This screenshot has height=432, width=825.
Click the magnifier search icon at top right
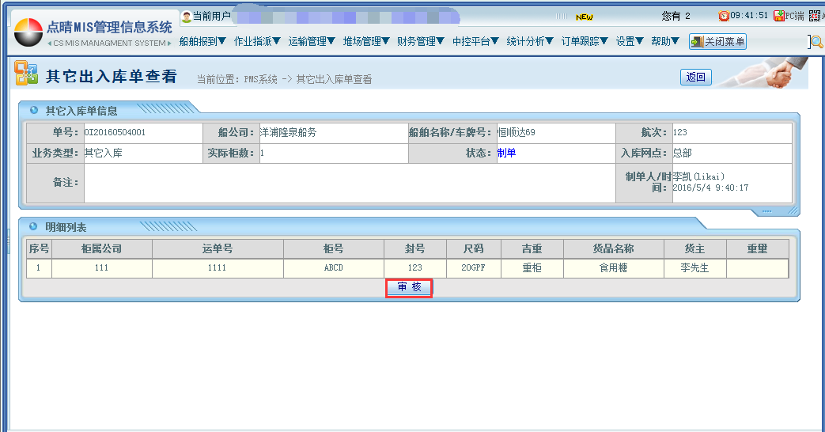[816, 42]
